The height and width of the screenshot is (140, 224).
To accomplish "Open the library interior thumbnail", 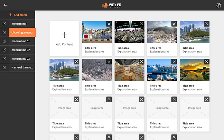I will 129,70.
